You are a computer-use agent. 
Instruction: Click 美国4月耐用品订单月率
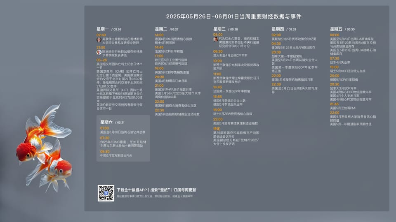[x=171, y=81]
